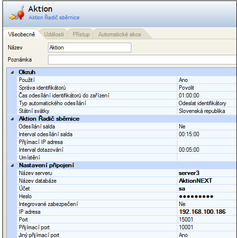The width and height of the screenshot is (237, 238).
Task: Select the Přijímací port row
Action: pos(126,227)
